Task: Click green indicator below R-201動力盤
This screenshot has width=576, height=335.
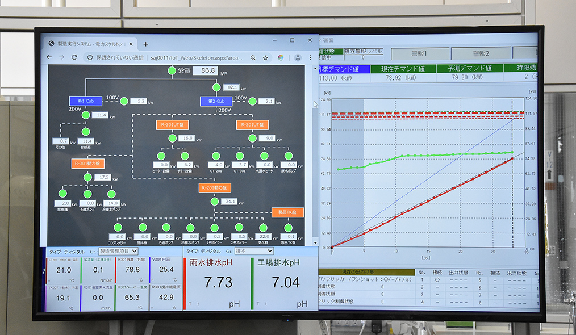Action: tap(214, 201)
